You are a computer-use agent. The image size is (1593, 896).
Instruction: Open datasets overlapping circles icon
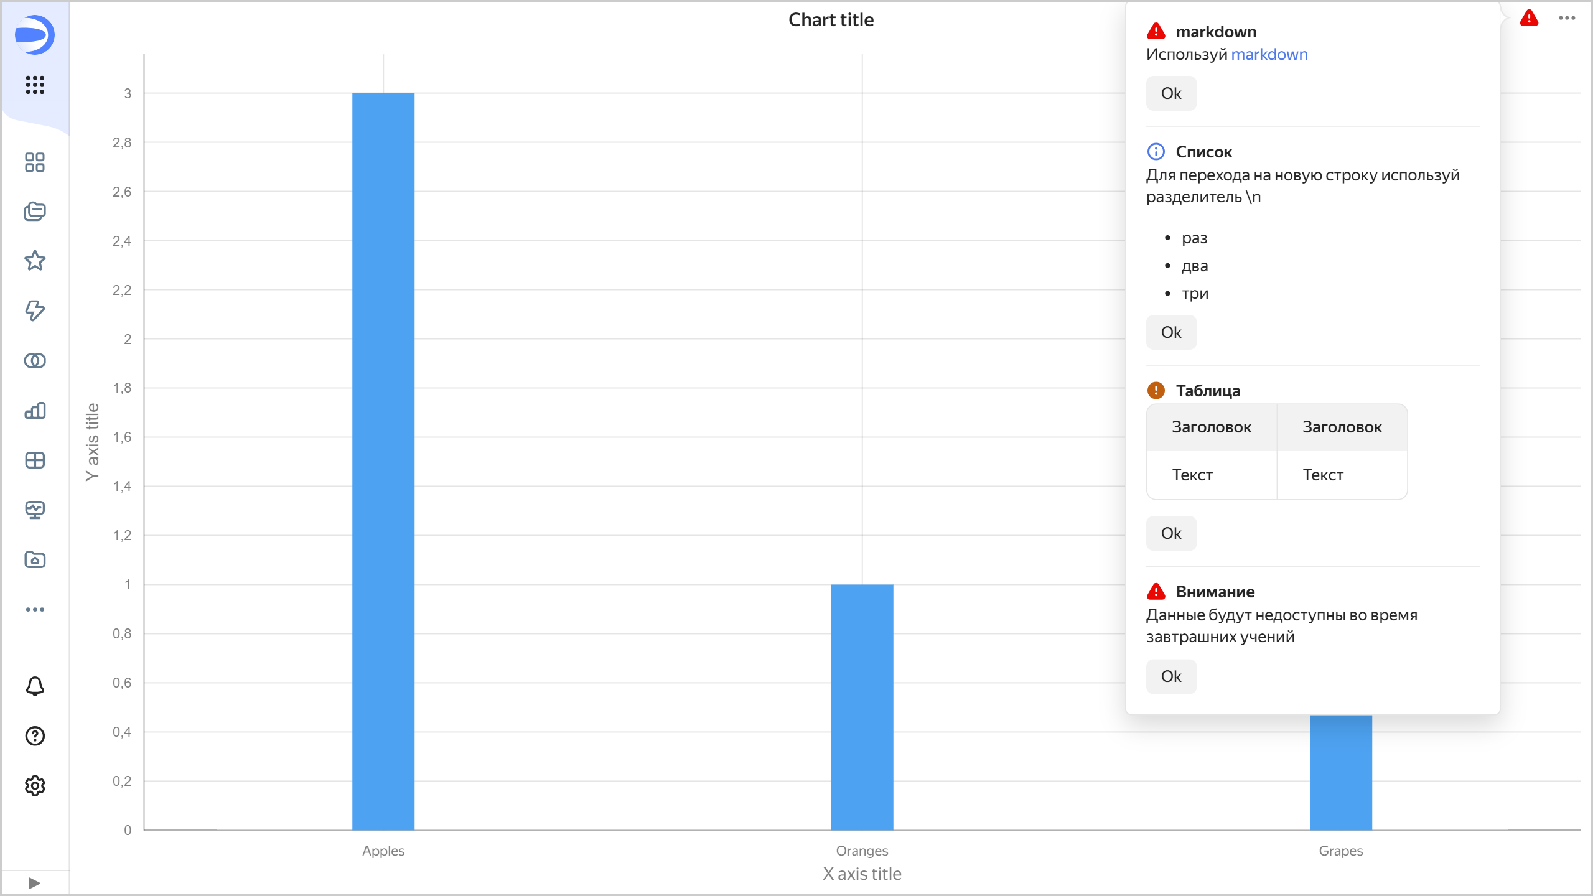click(35, 361)
